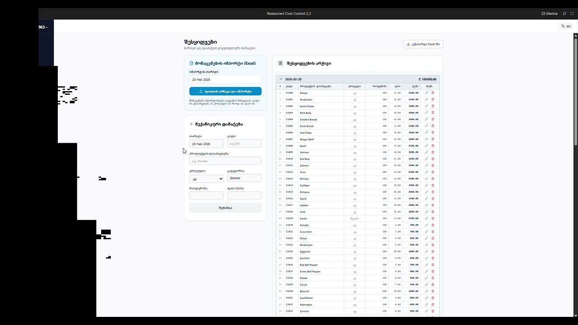Image resolution: width=578 pixels, height=325 pixels.
Task: Click the save button in manual add form
Action: coord(225,208)
